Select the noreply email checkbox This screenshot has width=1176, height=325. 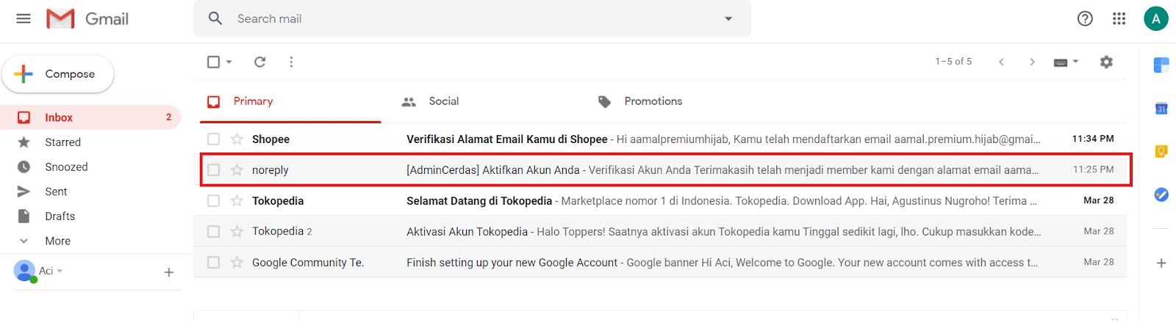213,169
